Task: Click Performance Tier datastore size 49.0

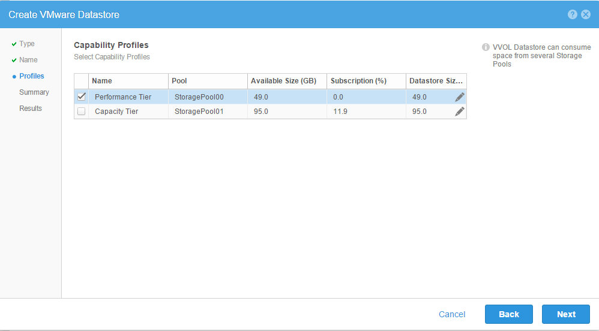Action: [x=420, y=97]
